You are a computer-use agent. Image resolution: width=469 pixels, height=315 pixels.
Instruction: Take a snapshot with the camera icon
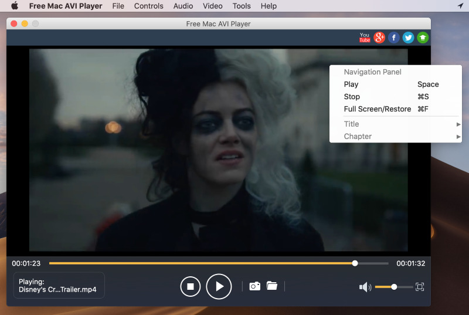pyautogui.click(x=255, y=286)
